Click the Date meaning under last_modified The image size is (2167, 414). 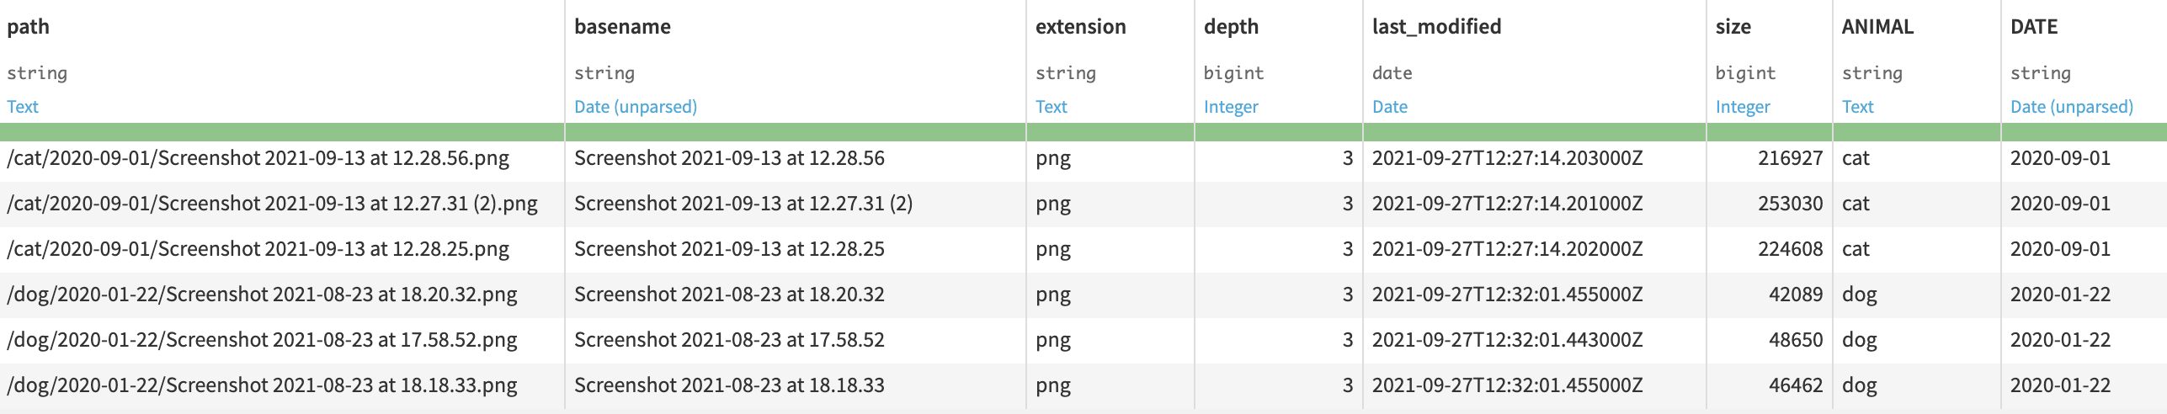click(1390, 107)
